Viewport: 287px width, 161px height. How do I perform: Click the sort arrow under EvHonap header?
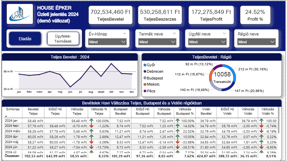click(6, 116)
